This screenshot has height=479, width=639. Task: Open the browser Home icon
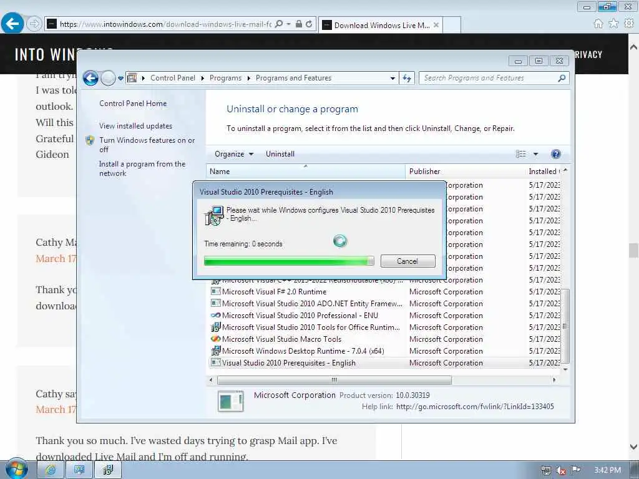[x=598, y=24]
